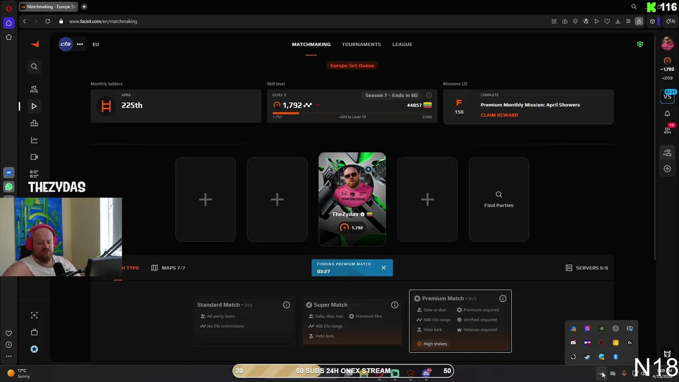The image size is (679, 382).
Task: Add player to slot right of TheZydas
Action: (x=428, y=199)
